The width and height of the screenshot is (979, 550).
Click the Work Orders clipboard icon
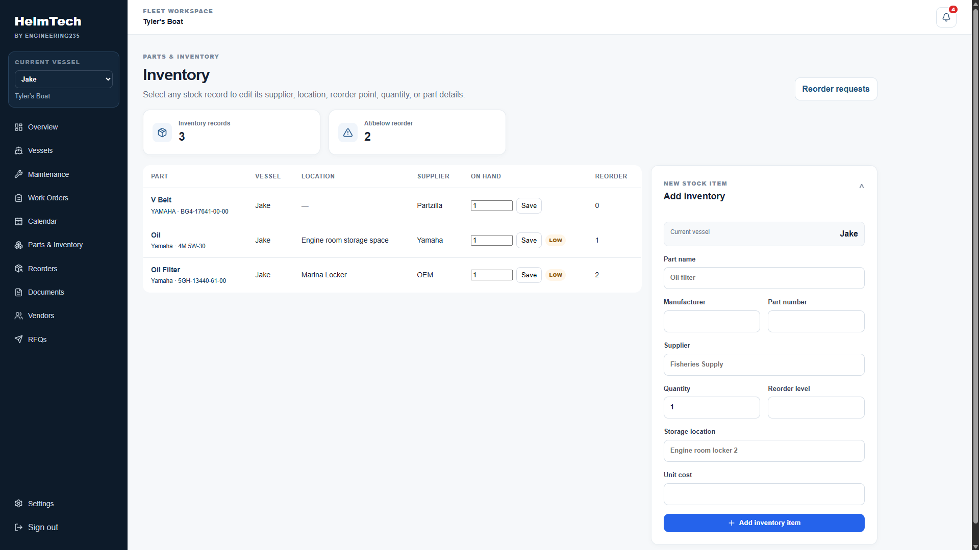coord(19,198)
